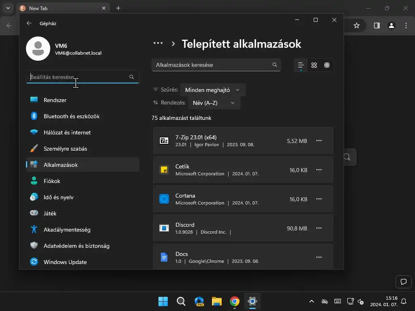Screen dimensions: 415x311
Task: Switch to table view layout
Action: (327, 65)
